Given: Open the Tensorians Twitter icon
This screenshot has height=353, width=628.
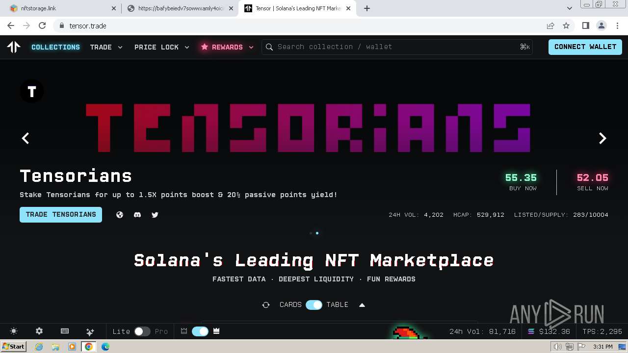Looking at the screenshot, I should 155,215.
